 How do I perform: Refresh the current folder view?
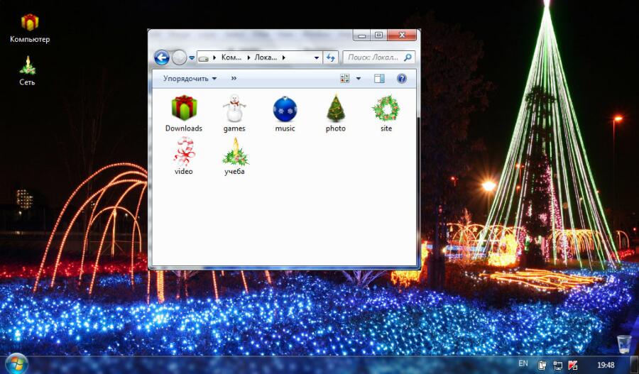(x=331, y=57)
